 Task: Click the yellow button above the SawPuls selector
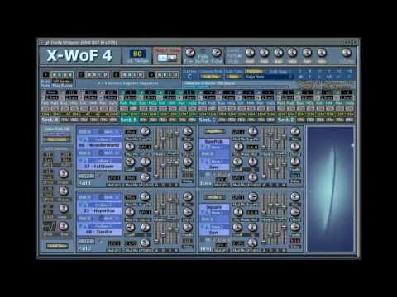(214, 131)
